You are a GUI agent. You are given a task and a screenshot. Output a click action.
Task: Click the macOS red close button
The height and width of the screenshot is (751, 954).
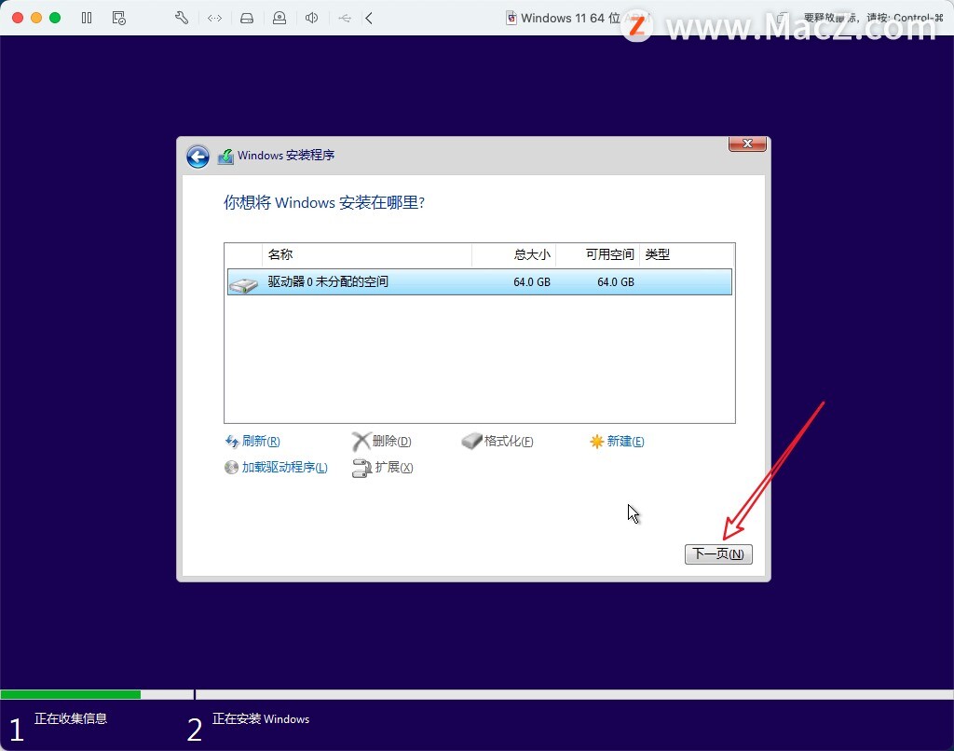tap(18, 18)
